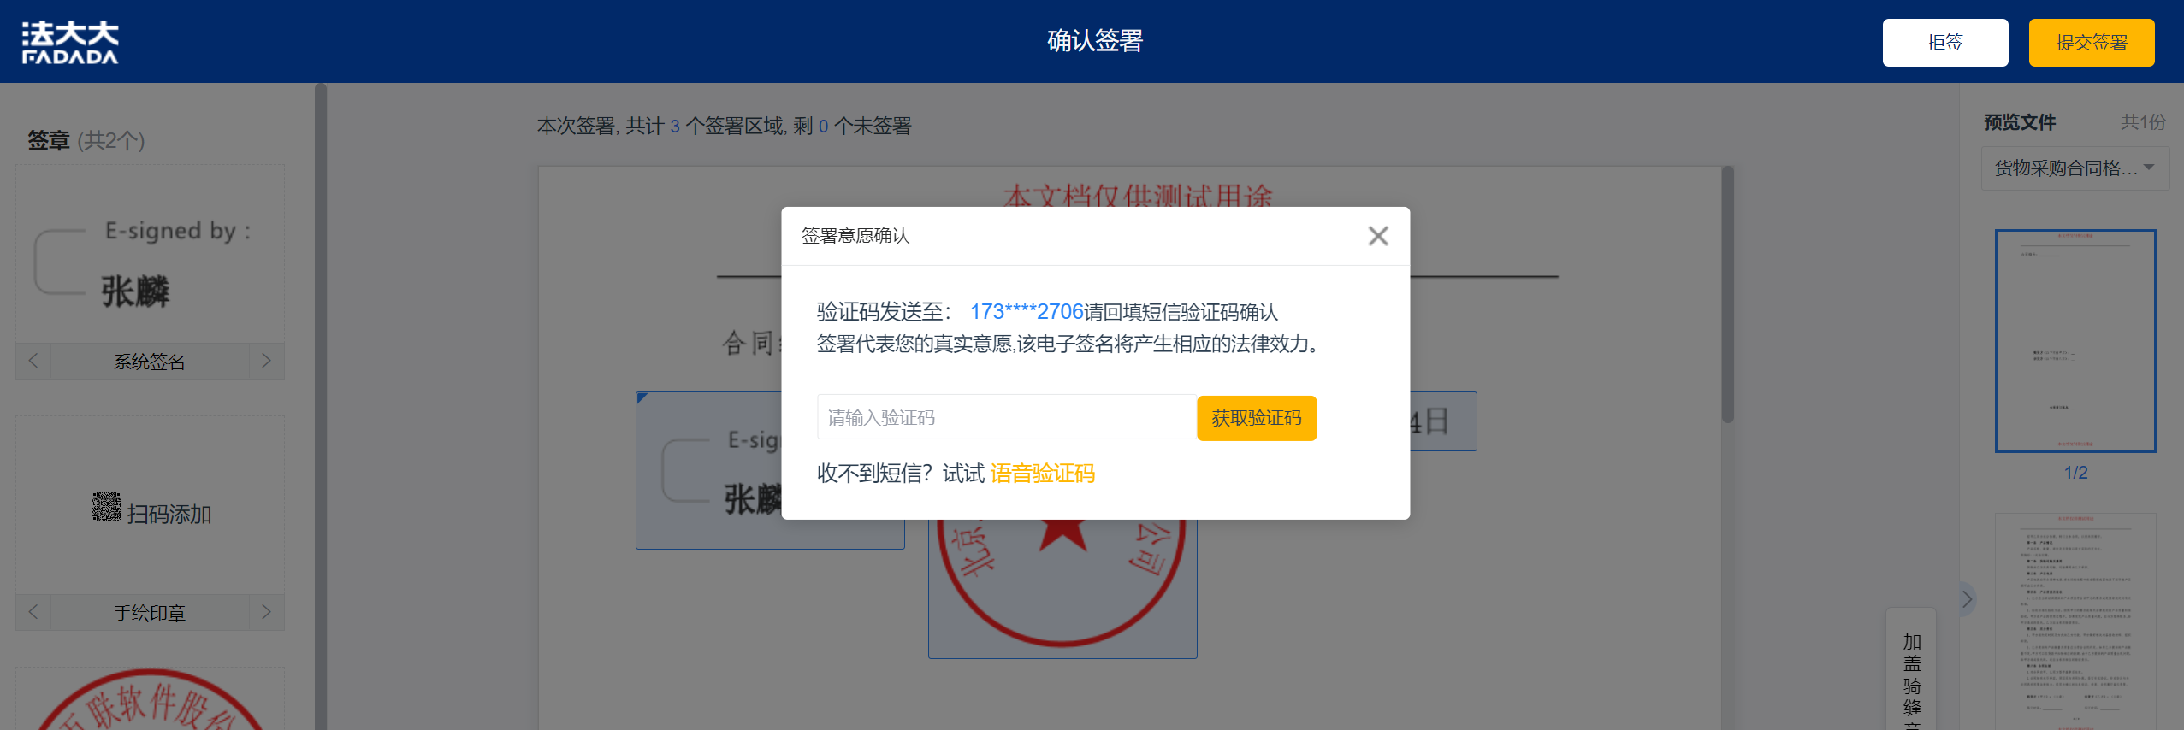Go to previous 手绘印章 seal
The image size is (2184, 730).
[33, 612]
